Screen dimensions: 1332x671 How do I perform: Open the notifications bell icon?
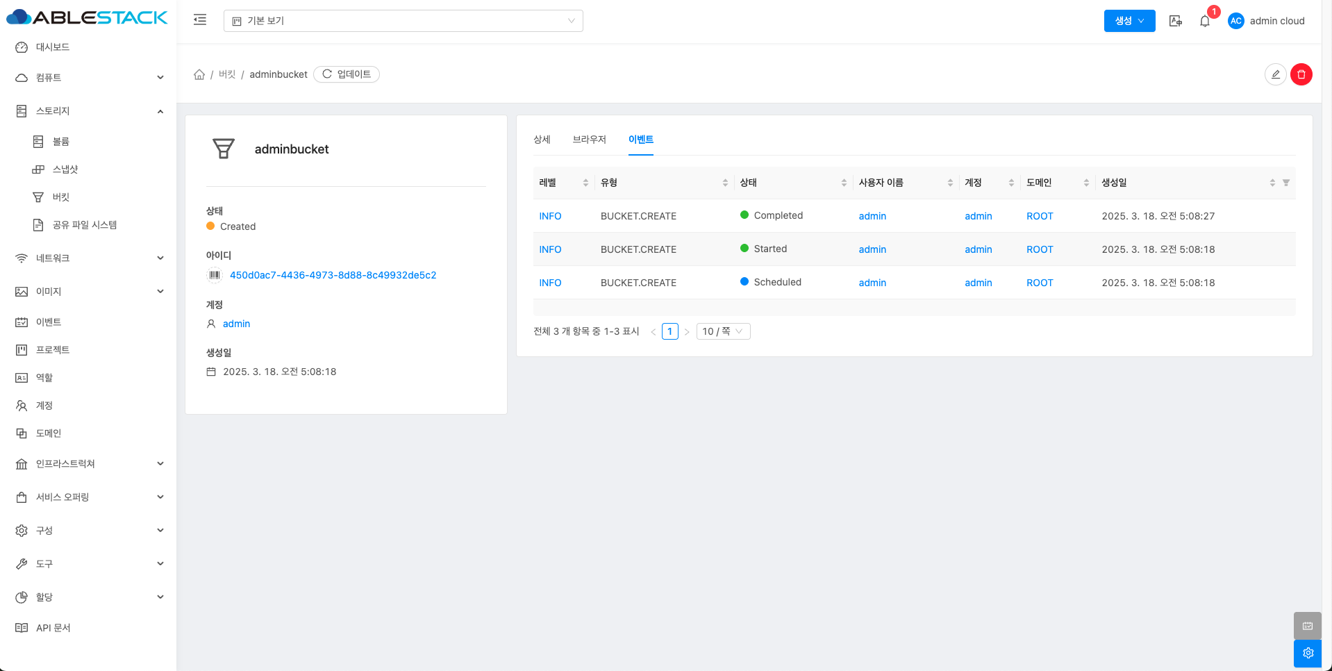[x=1205, y=21]
